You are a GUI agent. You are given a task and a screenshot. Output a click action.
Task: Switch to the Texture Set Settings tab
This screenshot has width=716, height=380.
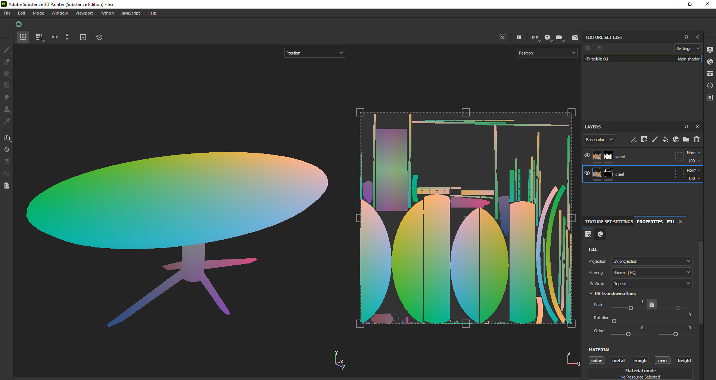click(x=609, y=222)
